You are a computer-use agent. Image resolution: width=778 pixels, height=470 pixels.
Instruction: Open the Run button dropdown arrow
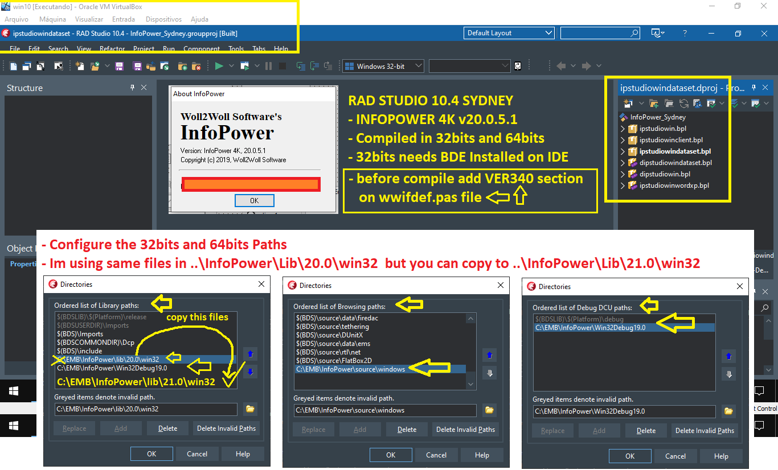[231, 66]
